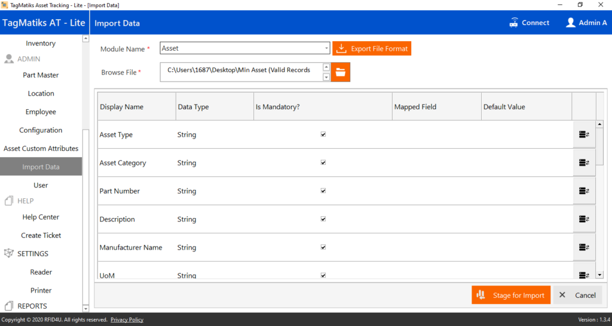This screenshot has height=326, width=612.
Task: Click the mapping icon in Manufacturer Name row
Action: click(x=584, y=247)
